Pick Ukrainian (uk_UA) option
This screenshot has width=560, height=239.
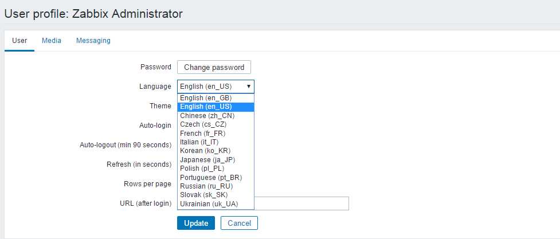216,204
